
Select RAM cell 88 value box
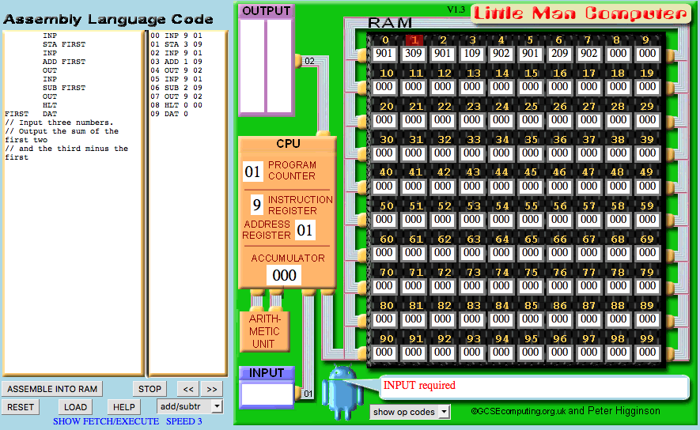click(x=618, y=319)
